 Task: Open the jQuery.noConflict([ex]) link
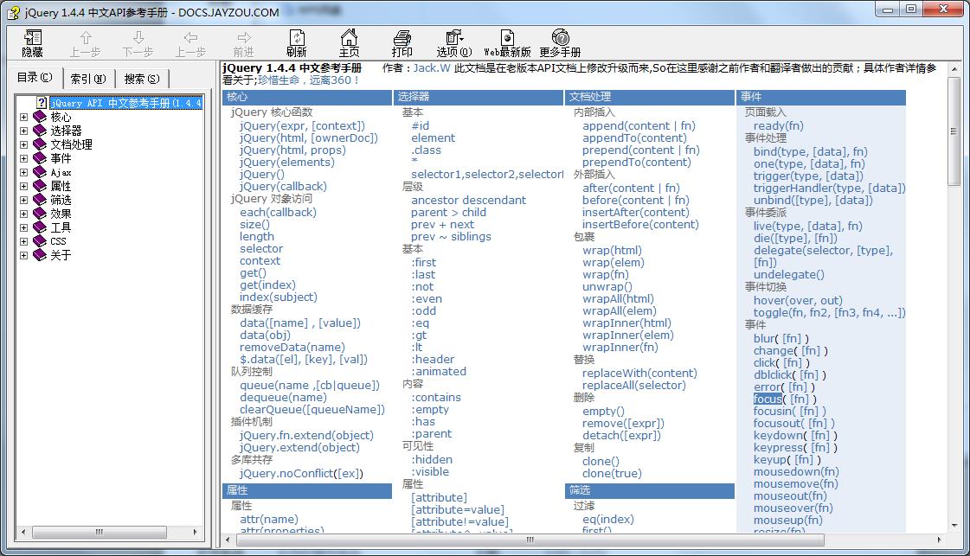(x=301, y=474)
